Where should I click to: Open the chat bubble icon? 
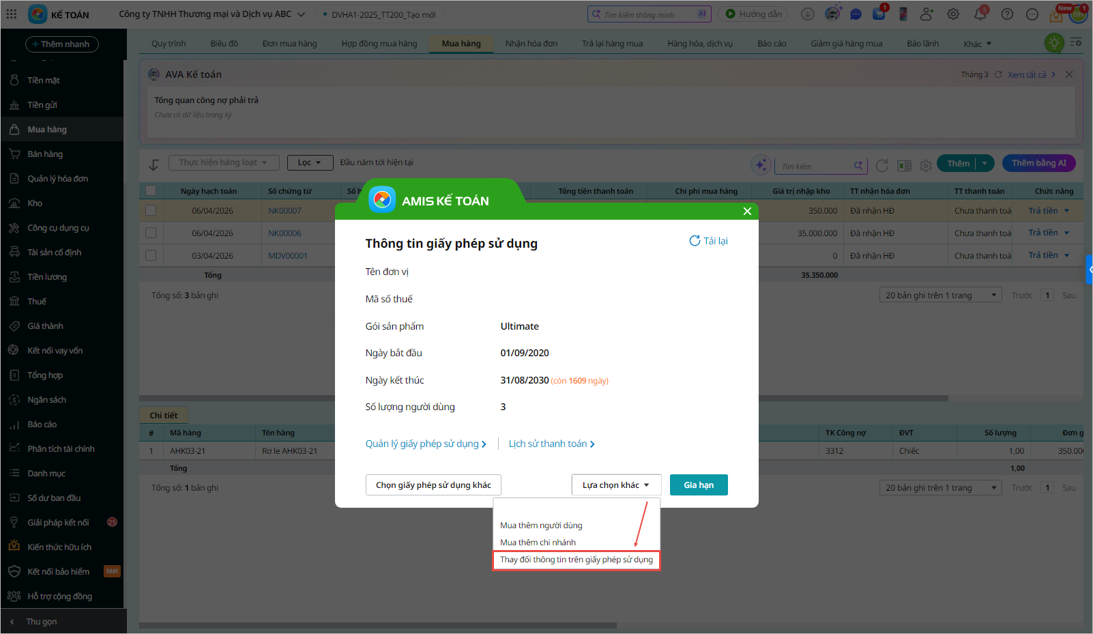pyautogui.click(x=856, y=14)
